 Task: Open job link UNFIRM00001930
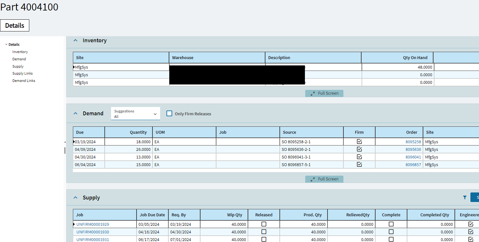click(x=93, y=232)
